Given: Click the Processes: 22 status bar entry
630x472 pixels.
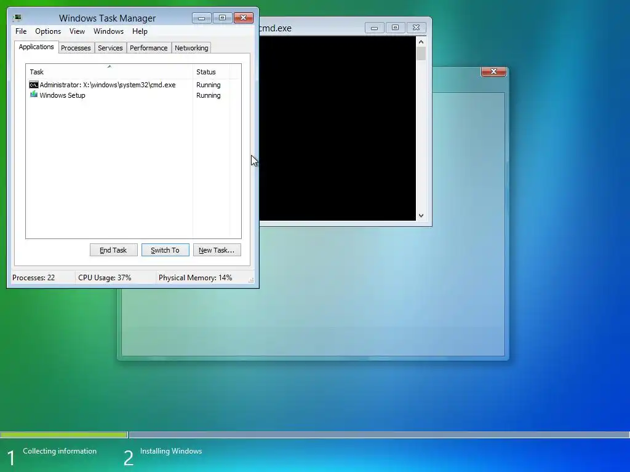Looking at the screenshot, I should click(x=34, y=278).
